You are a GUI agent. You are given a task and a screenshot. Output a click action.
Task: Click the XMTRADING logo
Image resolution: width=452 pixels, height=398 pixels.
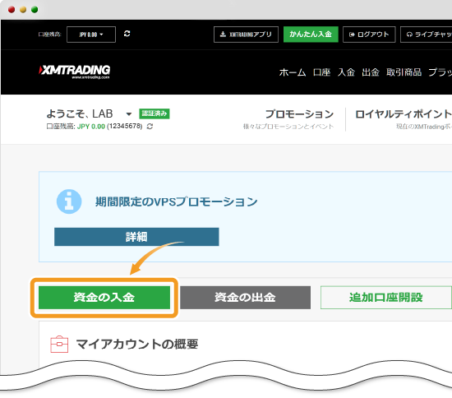[74, 72]
